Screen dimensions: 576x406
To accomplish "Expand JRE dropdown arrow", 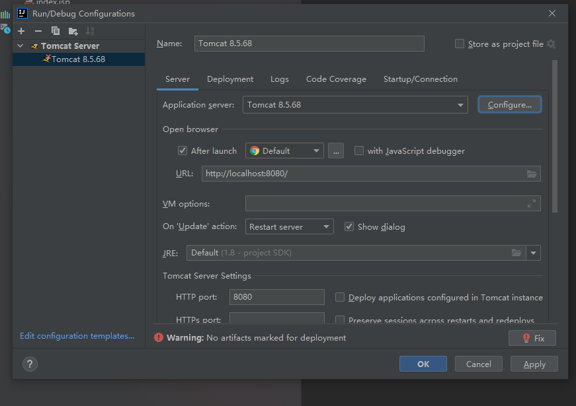I will (x=534, y=253).
